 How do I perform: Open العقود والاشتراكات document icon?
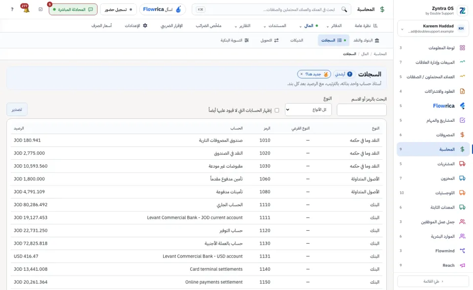tap(462, 91)
